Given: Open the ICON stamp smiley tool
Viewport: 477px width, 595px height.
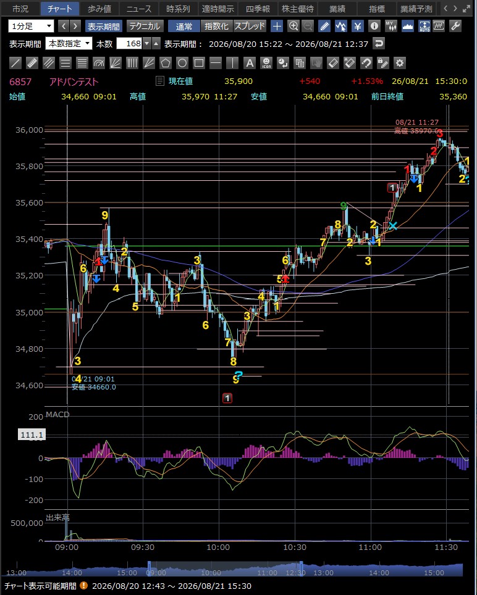Looking at the screenshot, I should [x=266, y=62].
